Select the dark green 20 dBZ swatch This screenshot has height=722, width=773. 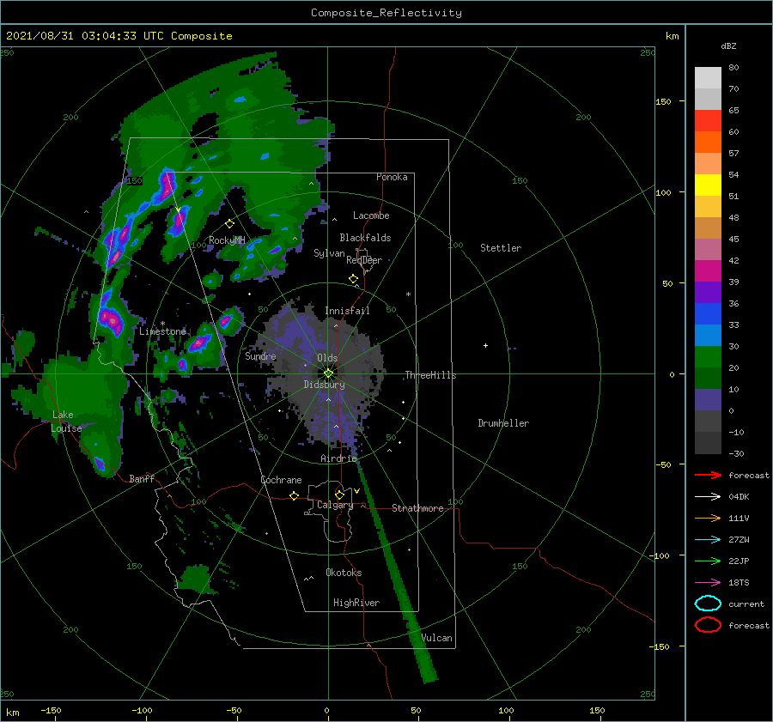click(708, 378)
